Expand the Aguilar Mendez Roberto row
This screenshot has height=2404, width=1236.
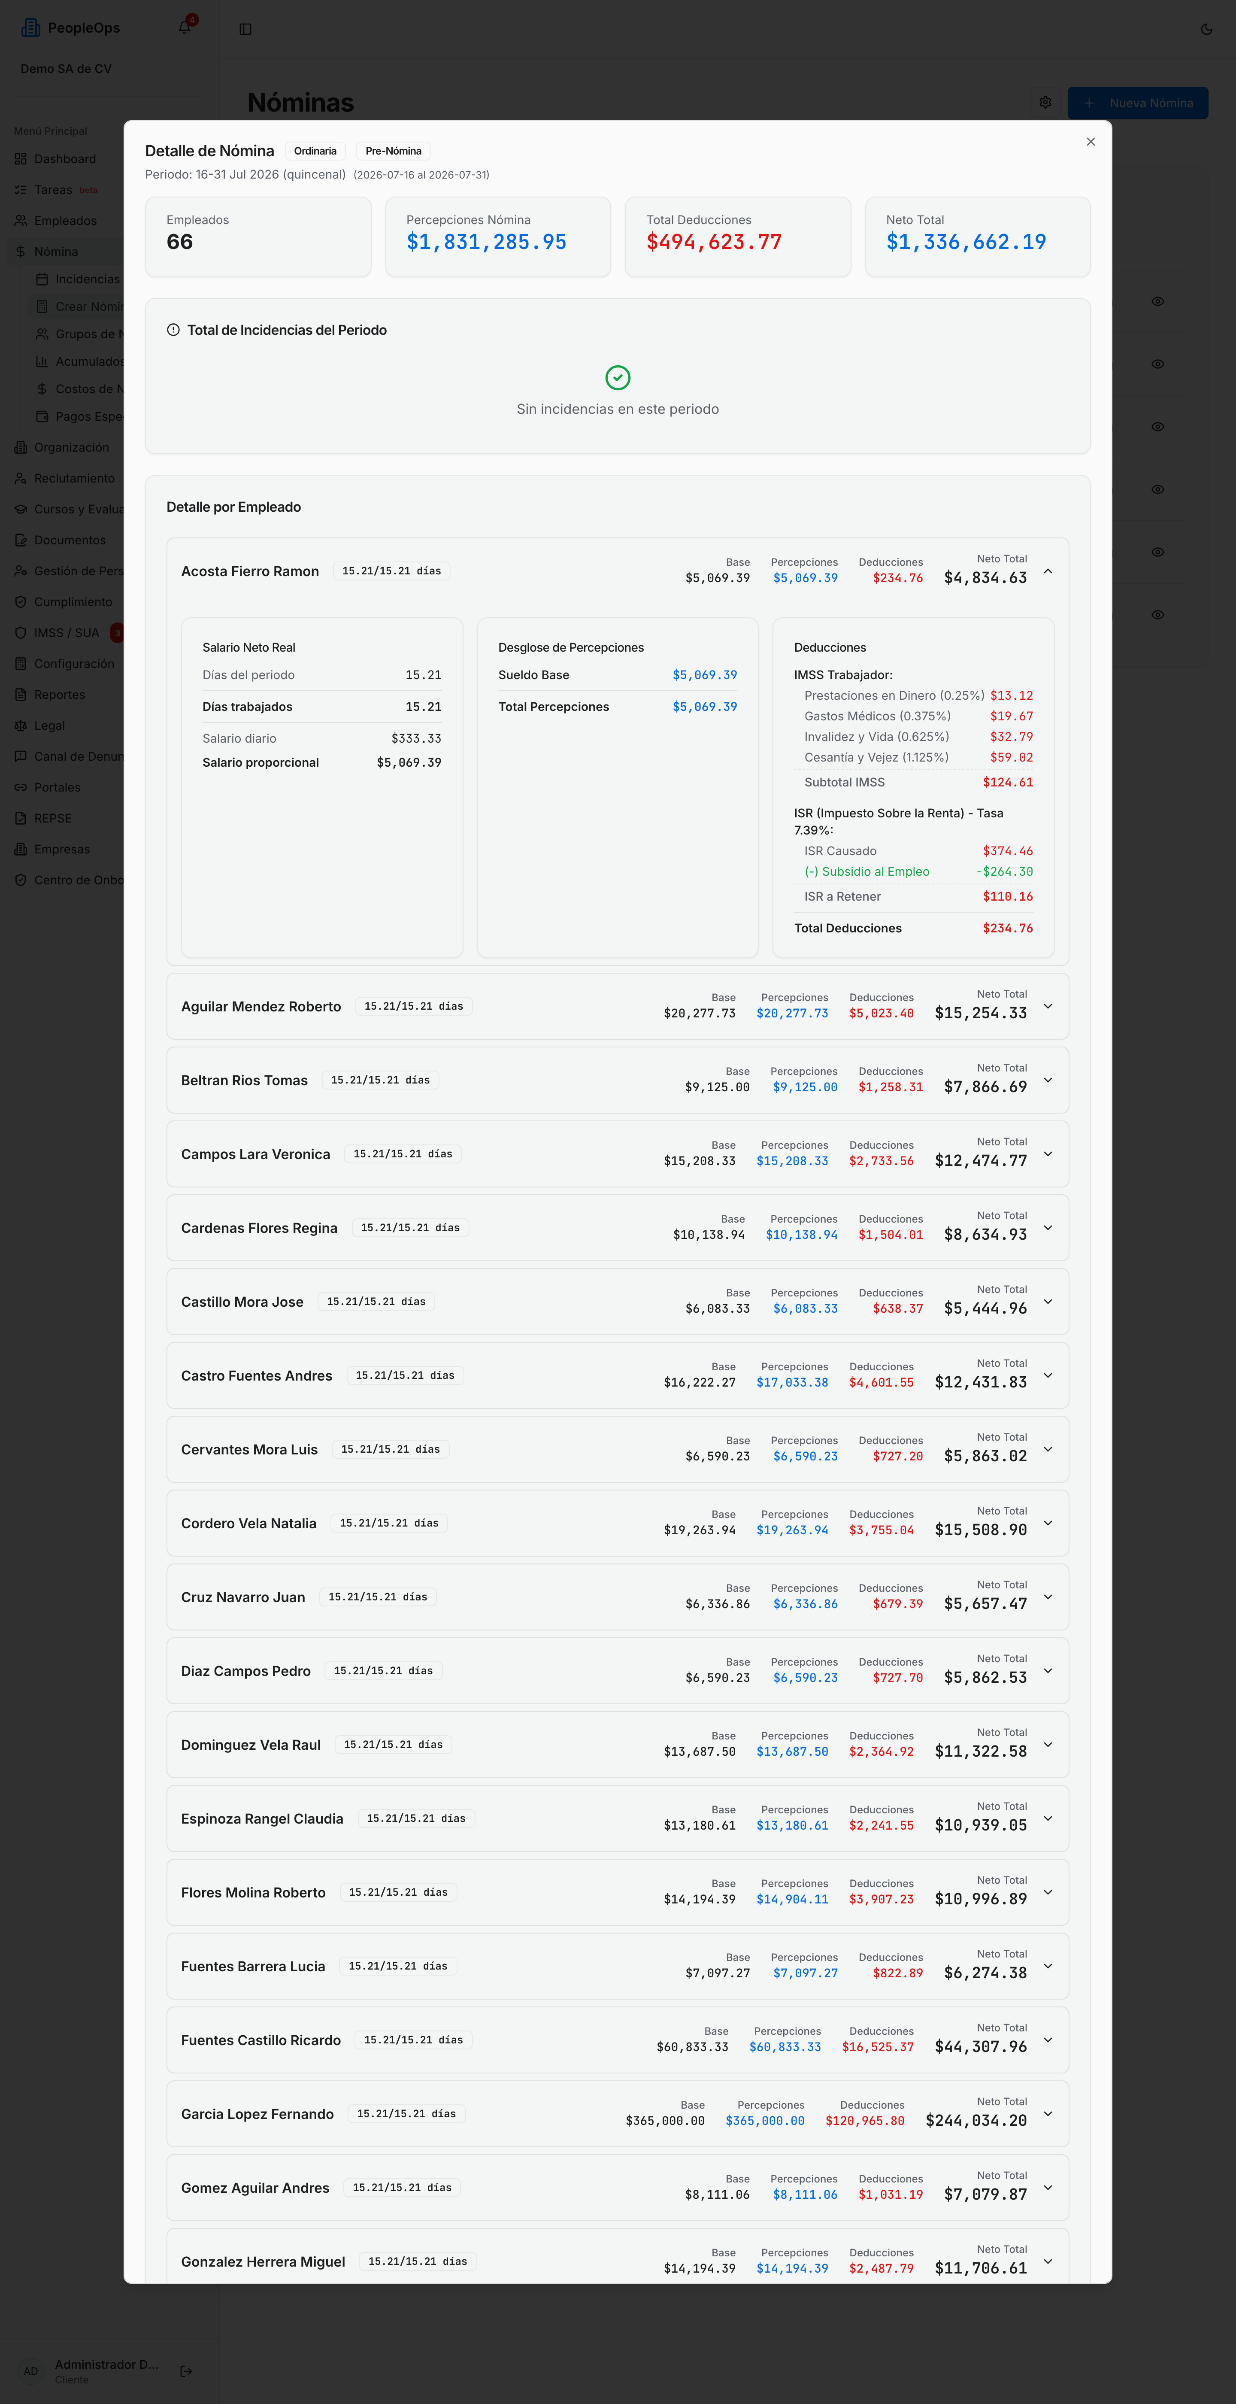click(1048, 1006)
